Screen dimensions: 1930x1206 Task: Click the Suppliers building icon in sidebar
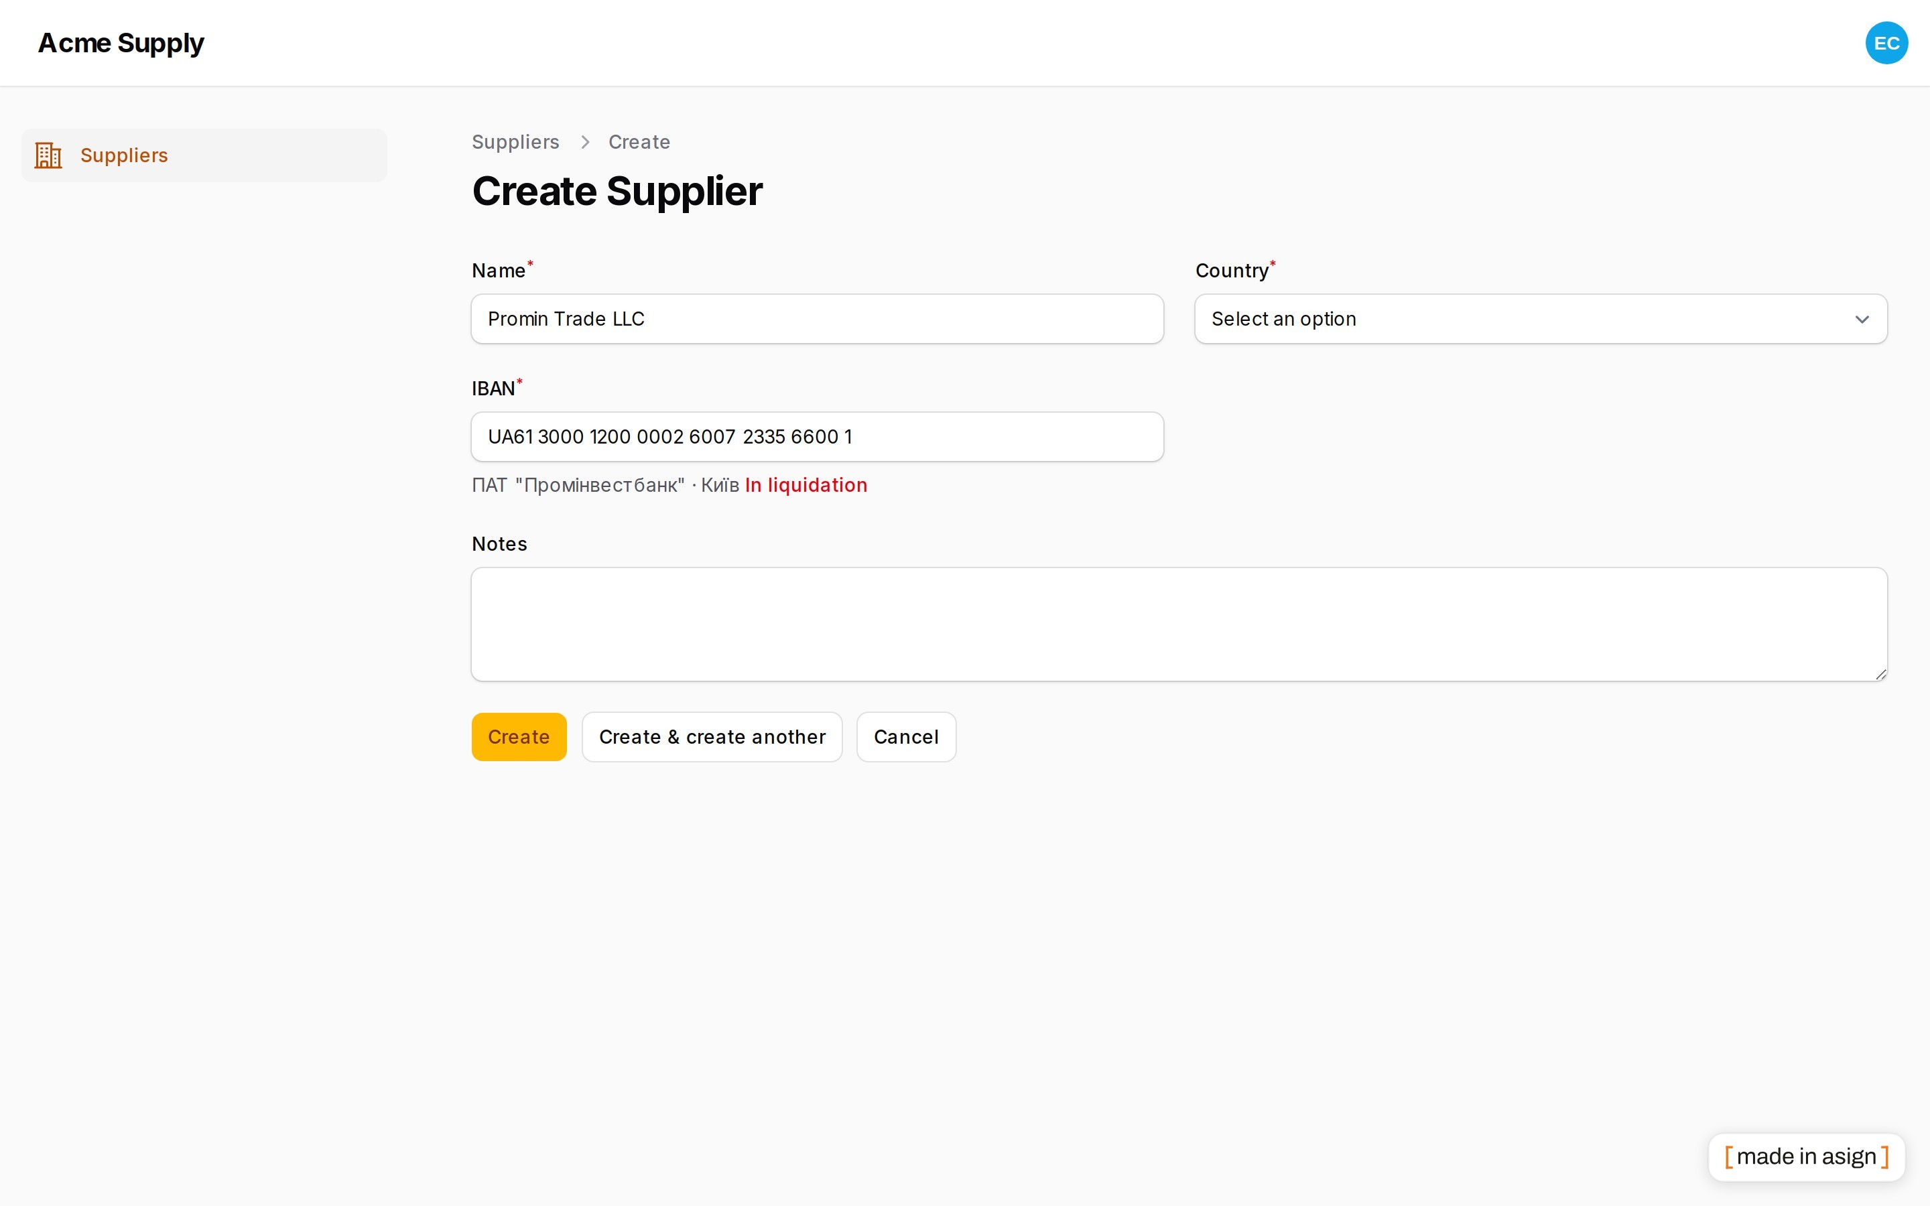point(48,155)
